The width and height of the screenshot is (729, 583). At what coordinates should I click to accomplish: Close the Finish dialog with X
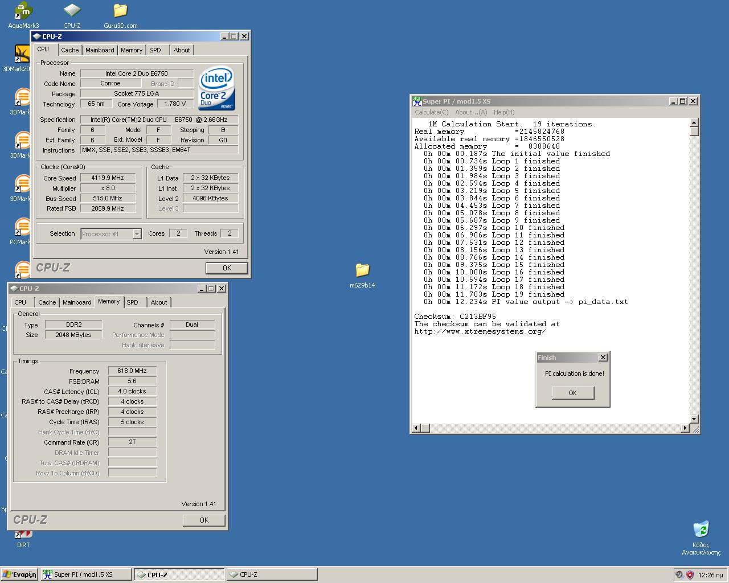click(x=603, y=358)
